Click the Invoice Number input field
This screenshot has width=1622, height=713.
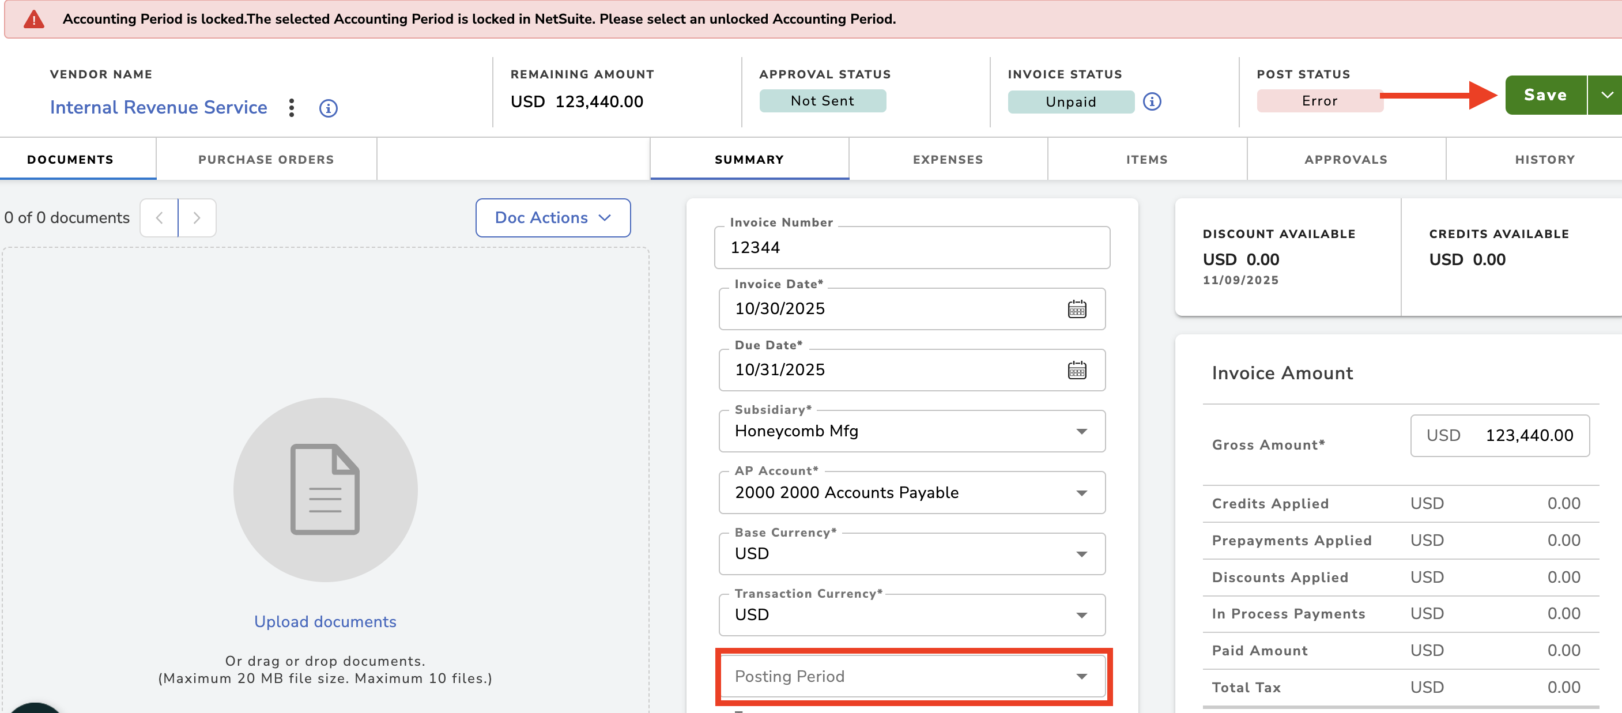tap(912, 247)
